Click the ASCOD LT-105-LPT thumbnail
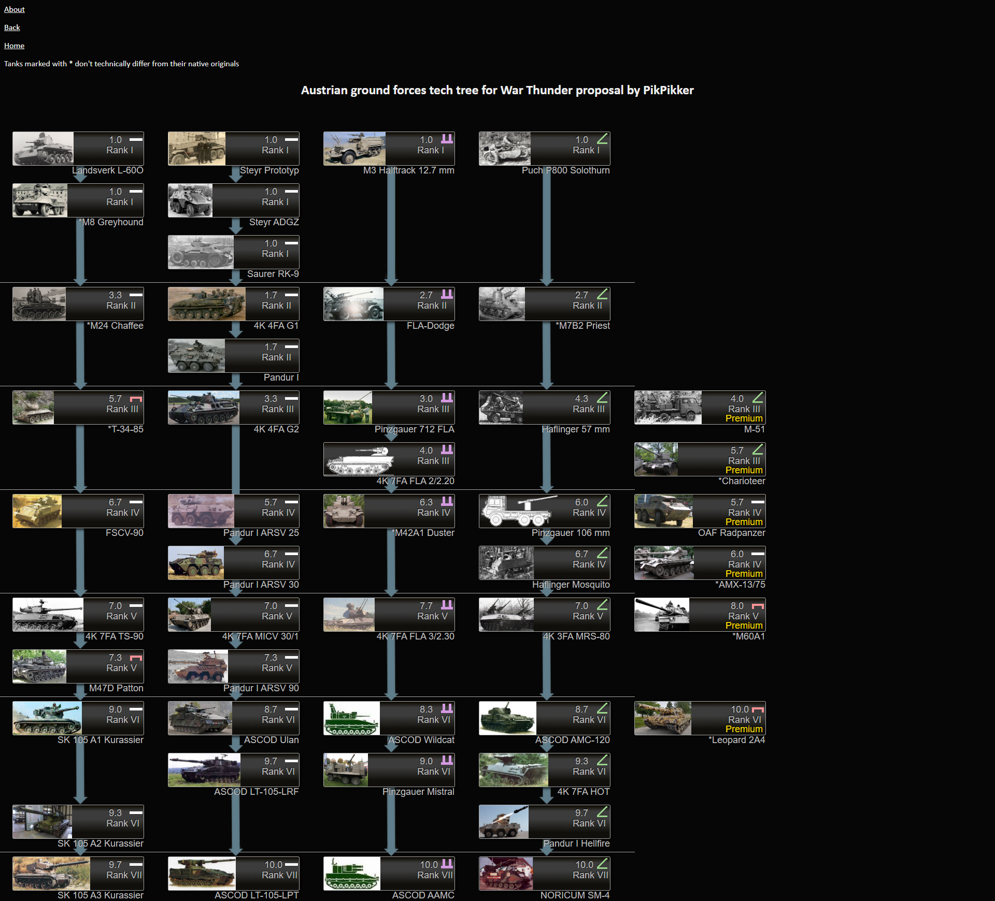 click(x=202, y=874)
